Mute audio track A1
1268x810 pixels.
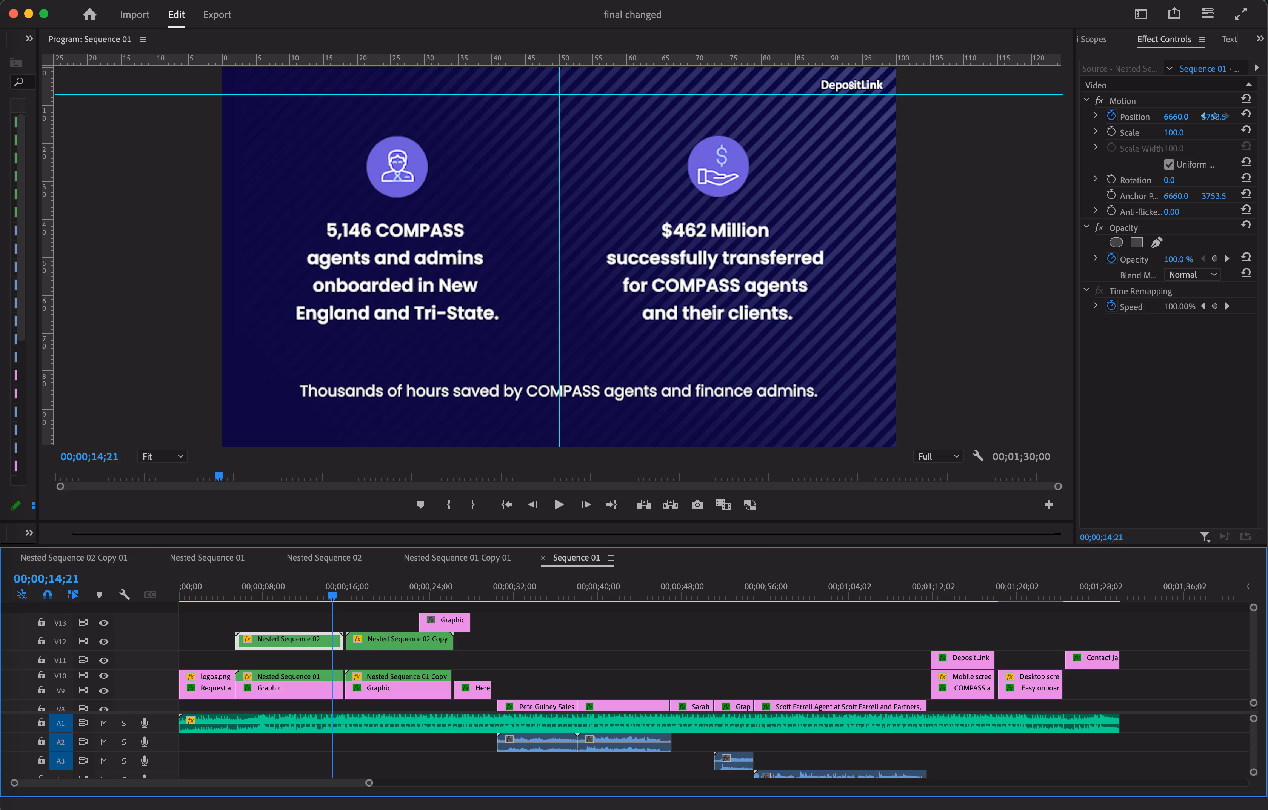(x=104, y=723)
